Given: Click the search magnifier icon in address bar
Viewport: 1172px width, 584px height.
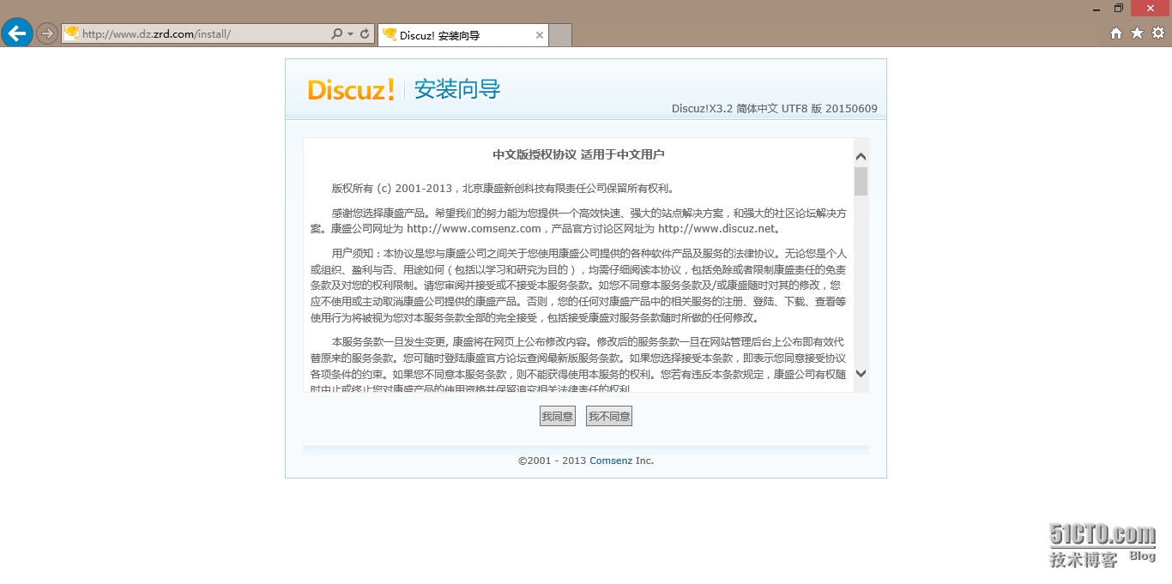Looking at the screenshot, I should (336, 34).
